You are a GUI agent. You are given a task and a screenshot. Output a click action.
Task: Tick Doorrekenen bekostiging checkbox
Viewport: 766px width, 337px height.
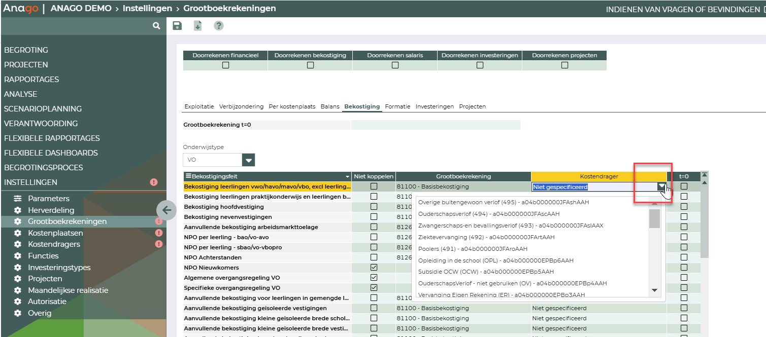(x=310, y=65)
